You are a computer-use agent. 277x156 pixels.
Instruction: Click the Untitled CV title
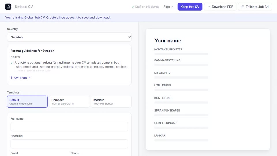24,7
